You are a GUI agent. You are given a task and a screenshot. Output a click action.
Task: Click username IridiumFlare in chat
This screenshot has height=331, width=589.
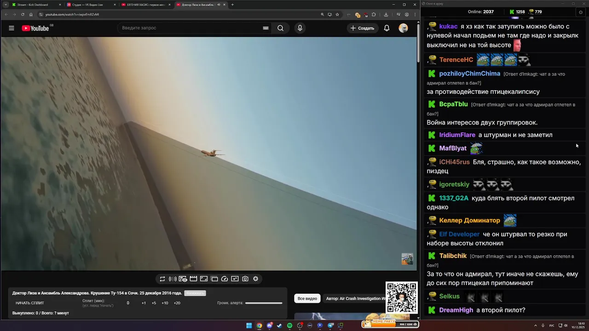click(x=457, y=135)
